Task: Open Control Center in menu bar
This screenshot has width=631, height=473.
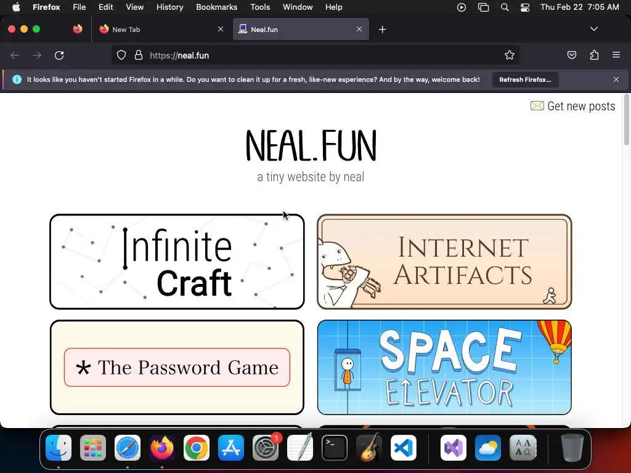Action: [525, 7]
